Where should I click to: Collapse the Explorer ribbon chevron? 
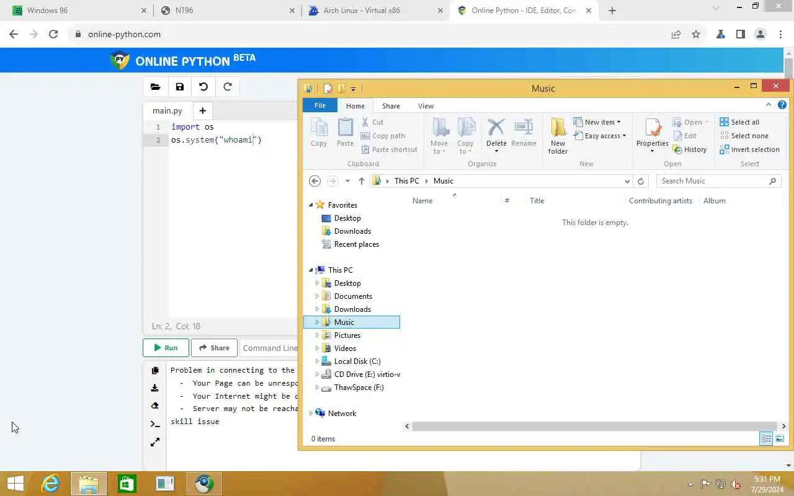click(768, 105)
